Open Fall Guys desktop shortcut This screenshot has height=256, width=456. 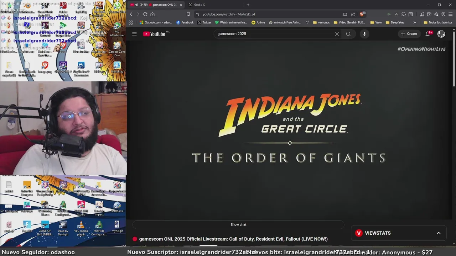(x=27, y=207)
